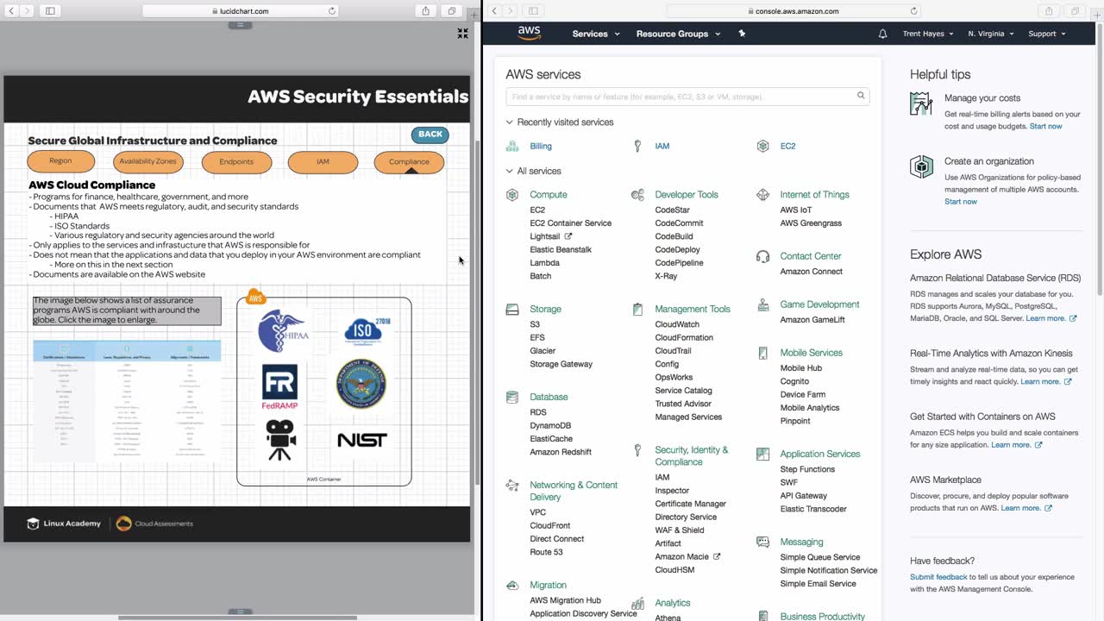Click the Application Services icon
This screenshot has width=1104, height=621.
pos(762,454)
